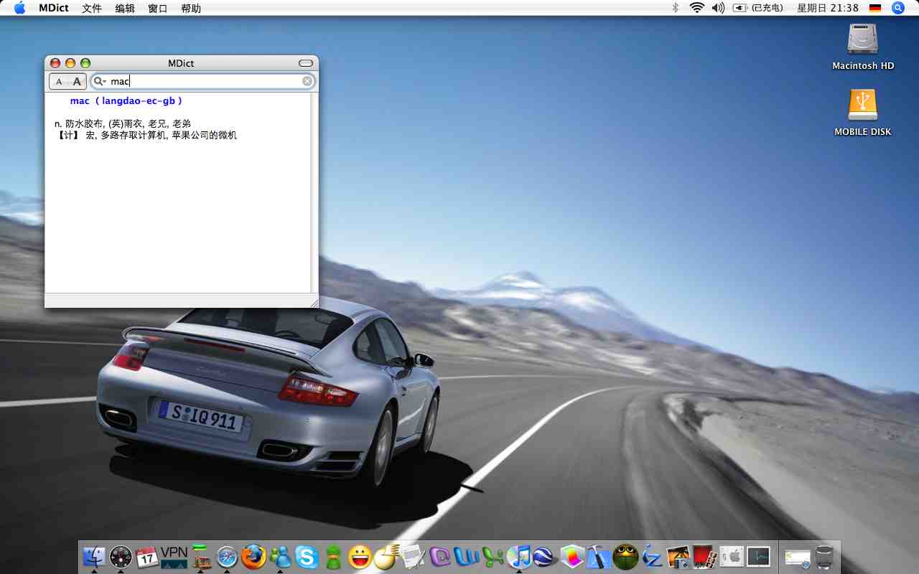This screenshot has height=574, width=919.
Task: Launch Firefox from the Dock
Action: coord(253,557)
